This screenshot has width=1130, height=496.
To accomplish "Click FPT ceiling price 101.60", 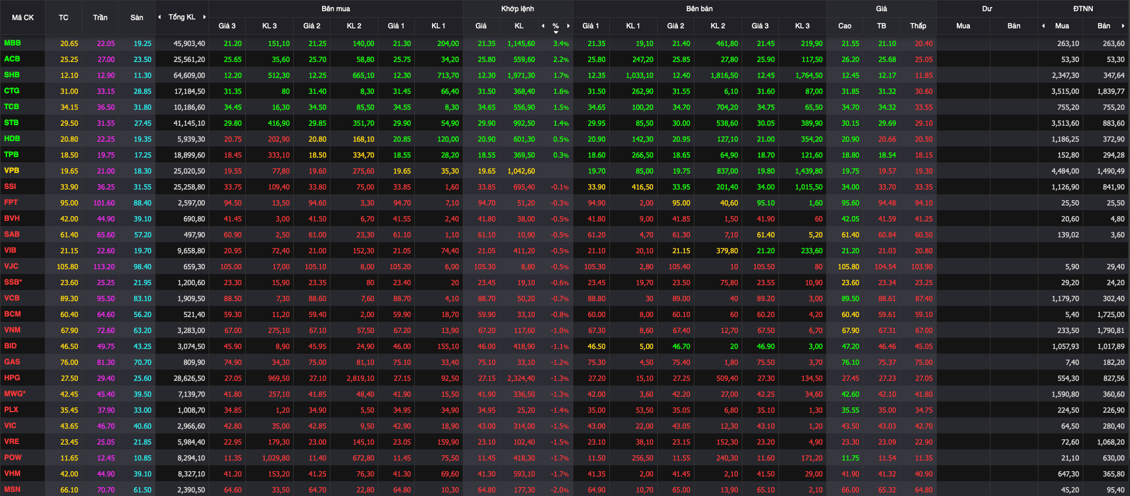I will coord(104,203).
